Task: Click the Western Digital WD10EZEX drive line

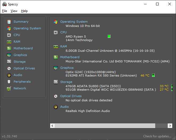Action: (111, 90)
